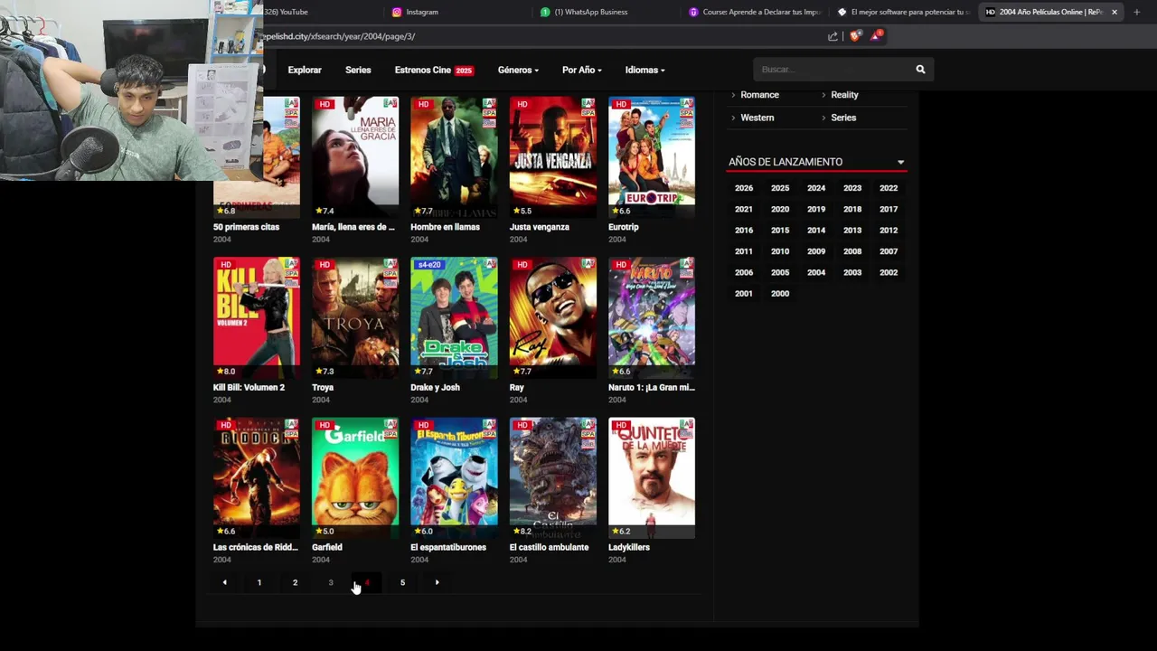Click the share icon in address bar

pos(832,36)
